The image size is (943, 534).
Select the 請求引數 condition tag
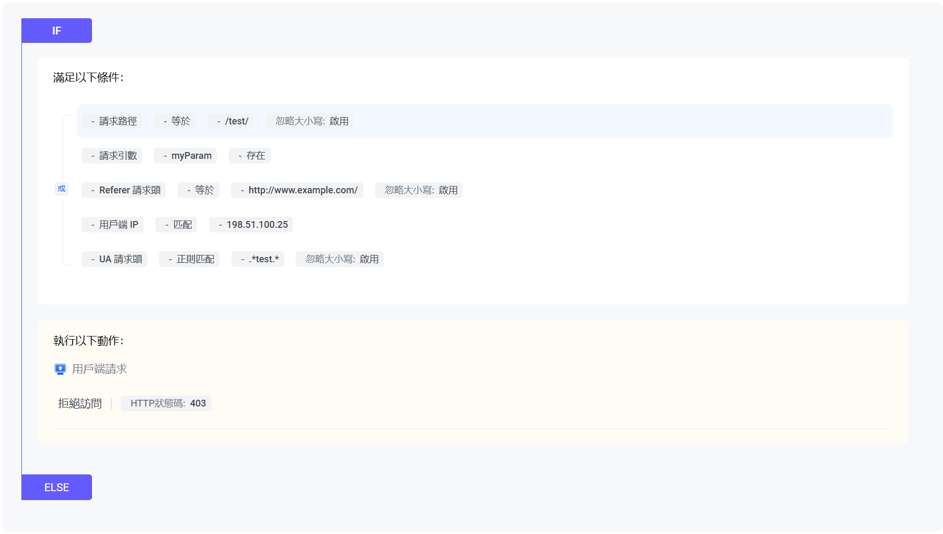(112, 156)
